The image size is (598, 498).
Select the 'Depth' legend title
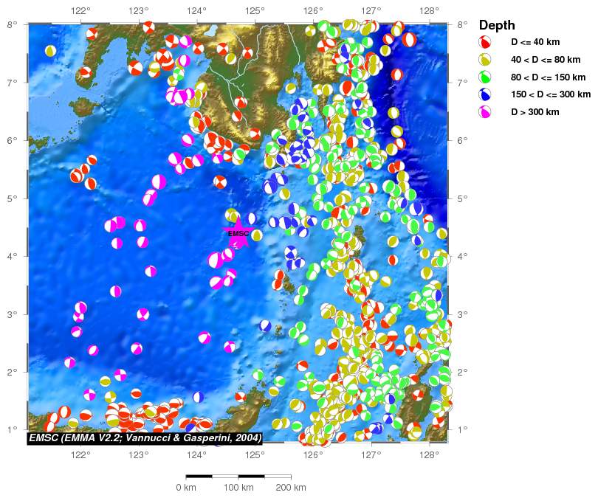pos(497,25)
